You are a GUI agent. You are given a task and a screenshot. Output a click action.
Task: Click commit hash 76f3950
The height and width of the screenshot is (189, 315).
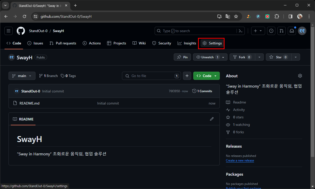click(174, 91)
